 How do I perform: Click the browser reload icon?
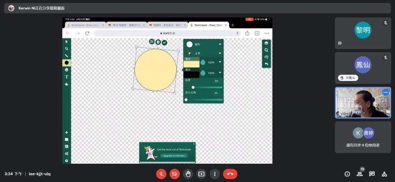coord(87,33)
